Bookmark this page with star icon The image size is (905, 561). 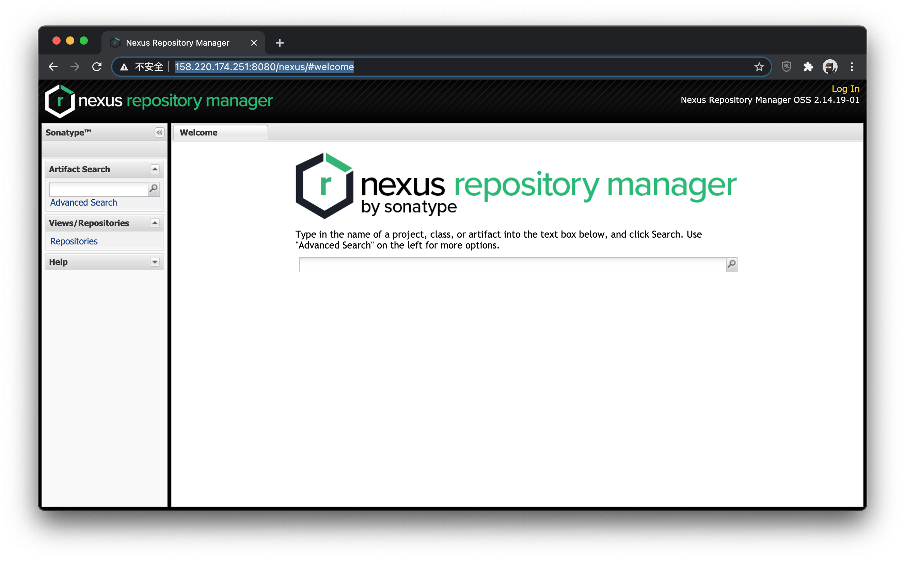click(759, 67)
